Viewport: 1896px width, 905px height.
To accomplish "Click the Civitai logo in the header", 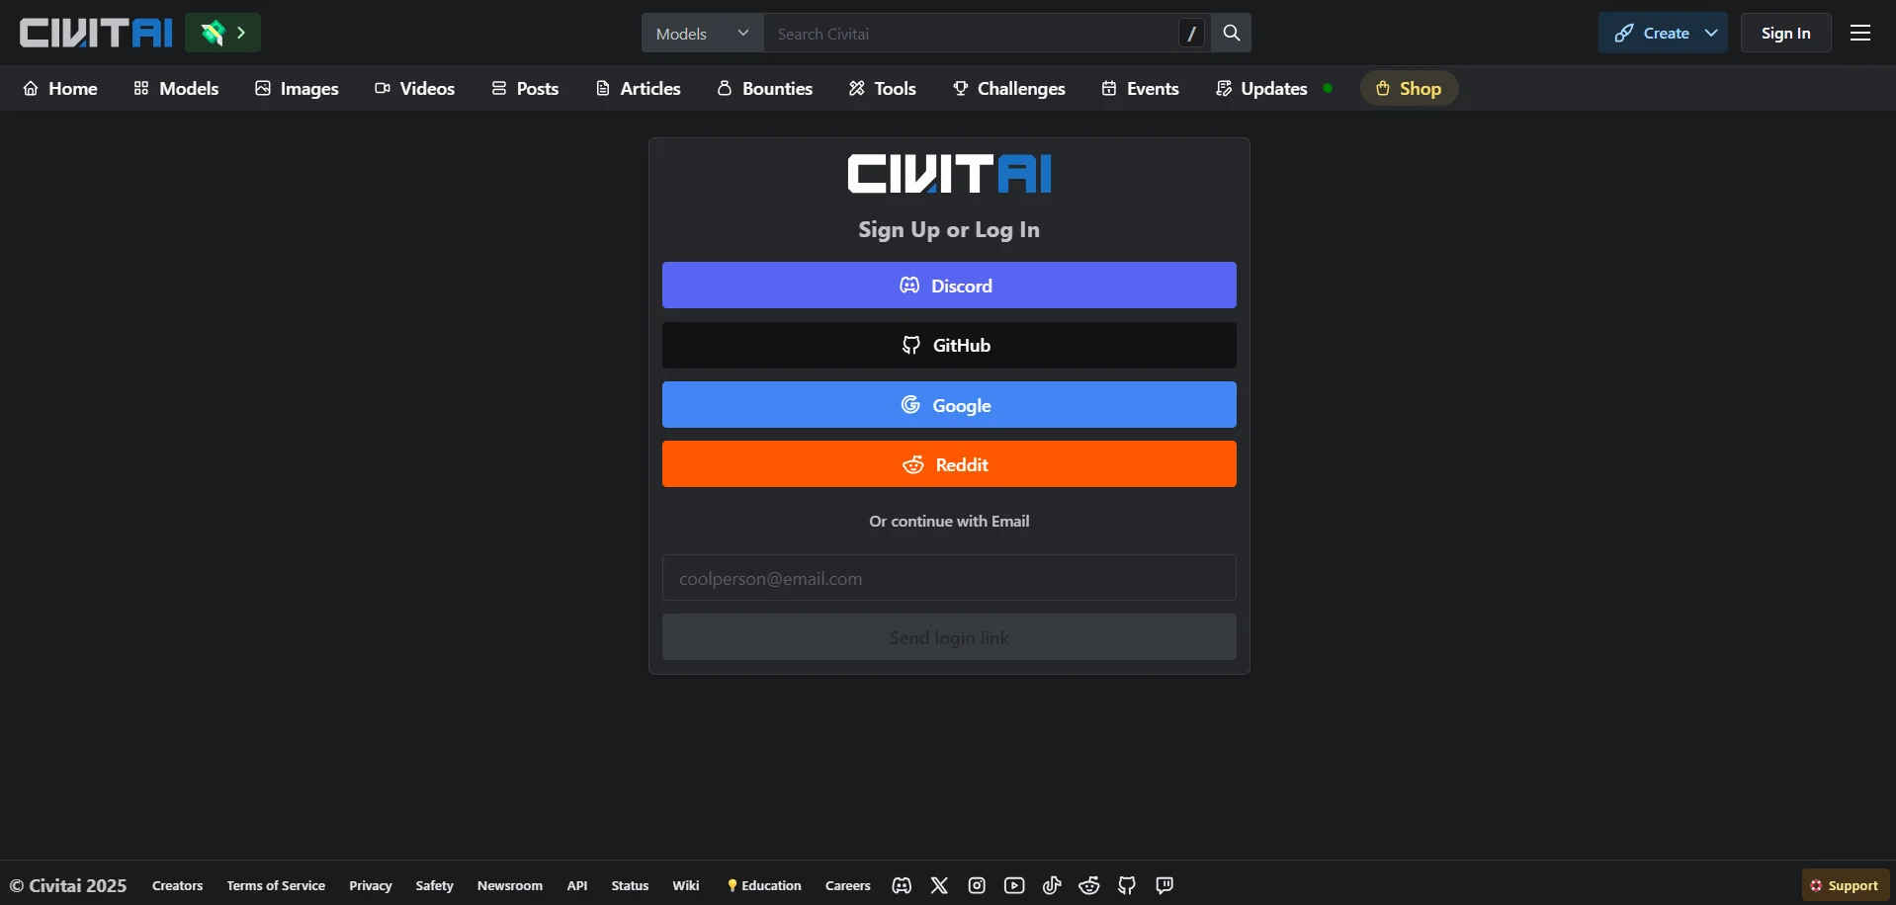I will 96,33.
